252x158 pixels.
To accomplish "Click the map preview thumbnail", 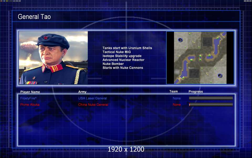I will tap(200, 58).
